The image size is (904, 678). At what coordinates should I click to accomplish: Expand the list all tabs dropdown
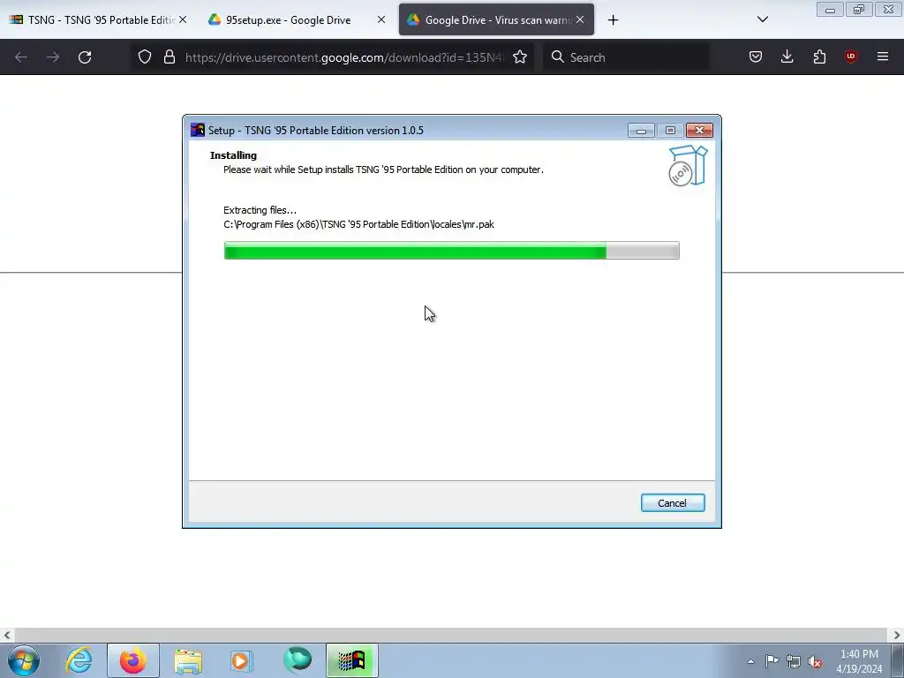click(x=762, y=19)
